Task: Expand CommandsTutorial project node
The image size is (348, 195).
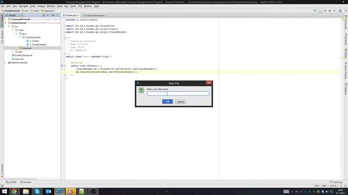Action: (x=5, y=19)
